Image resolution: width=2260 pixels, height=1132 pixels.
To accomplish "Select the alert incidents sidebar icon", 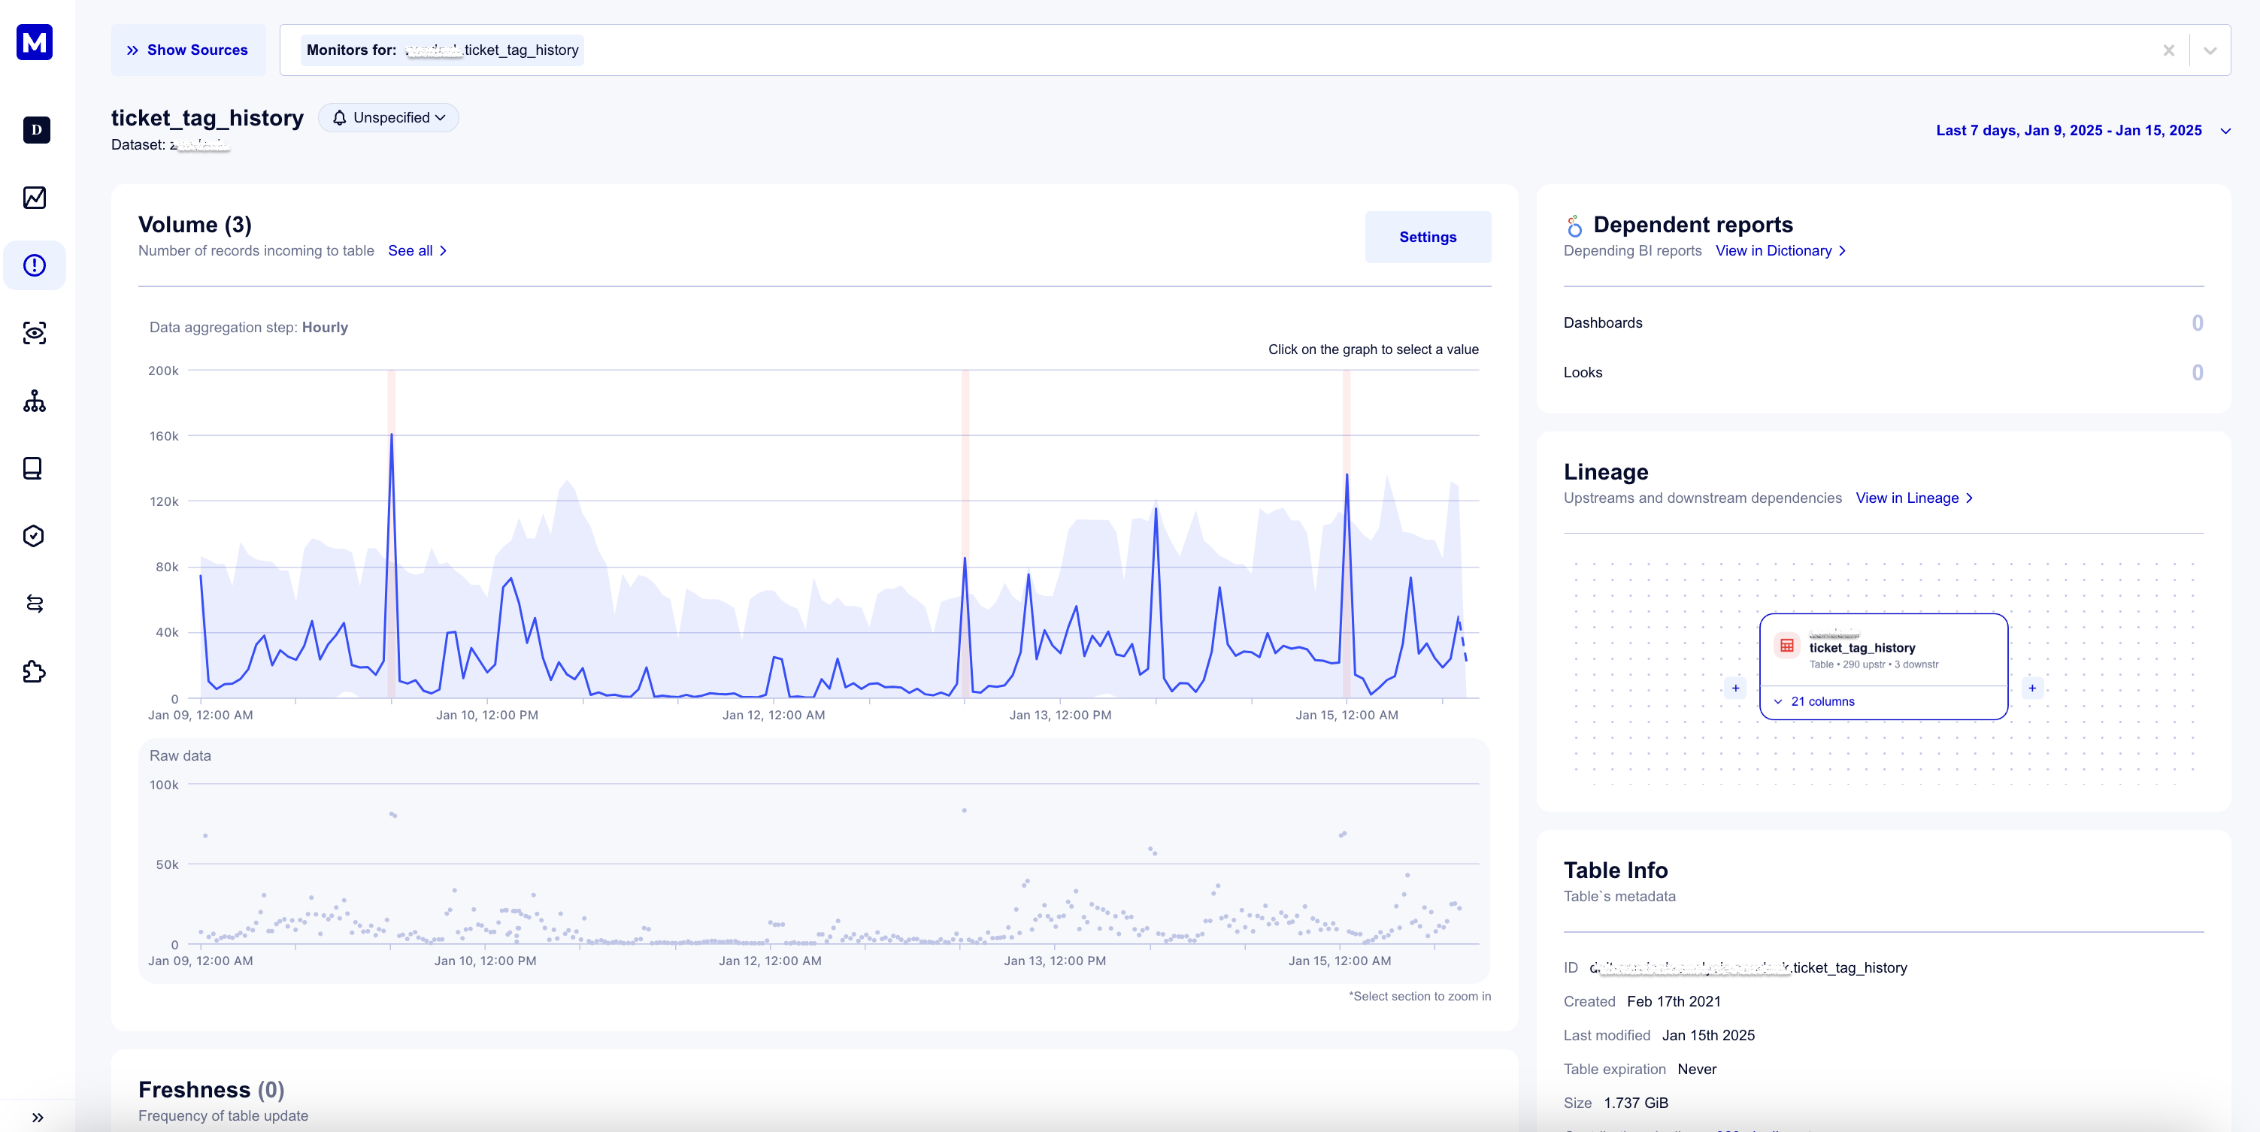I will click(35, 265).
